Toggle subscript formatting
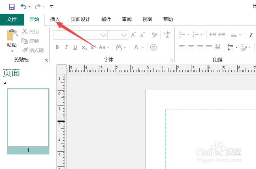Screen dimensions: 256x169 [x=84, y=47]
